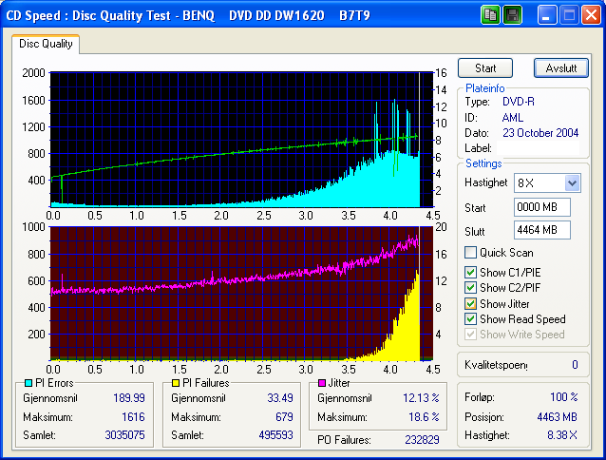The image size is (606, 460).
Task: Close the Disc Quality Test window
Action: coord(592,15)
